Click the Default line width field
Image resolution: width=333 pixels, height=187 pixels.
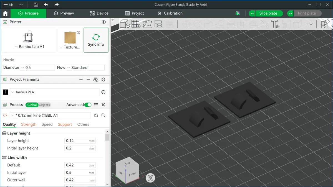[x=80, y=165]
